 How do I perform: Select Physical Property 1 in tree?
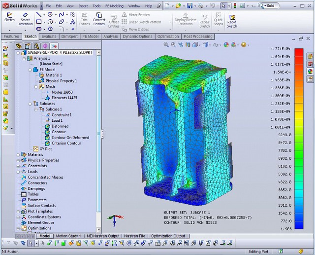tap(61, 81)
